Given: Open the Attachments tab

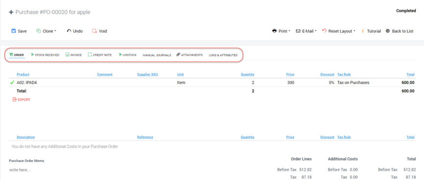Looking at the screenshot, I should pyautogui.click(x=189, y=55).
